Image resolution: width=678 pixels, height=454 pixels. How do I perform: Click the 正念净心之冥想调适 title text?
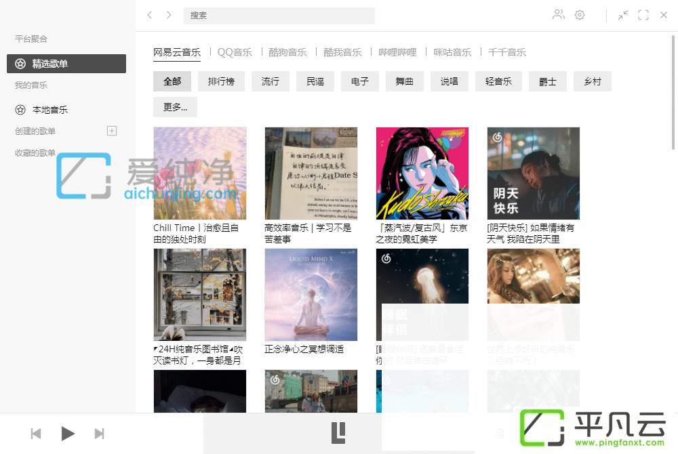click(304, 349)
